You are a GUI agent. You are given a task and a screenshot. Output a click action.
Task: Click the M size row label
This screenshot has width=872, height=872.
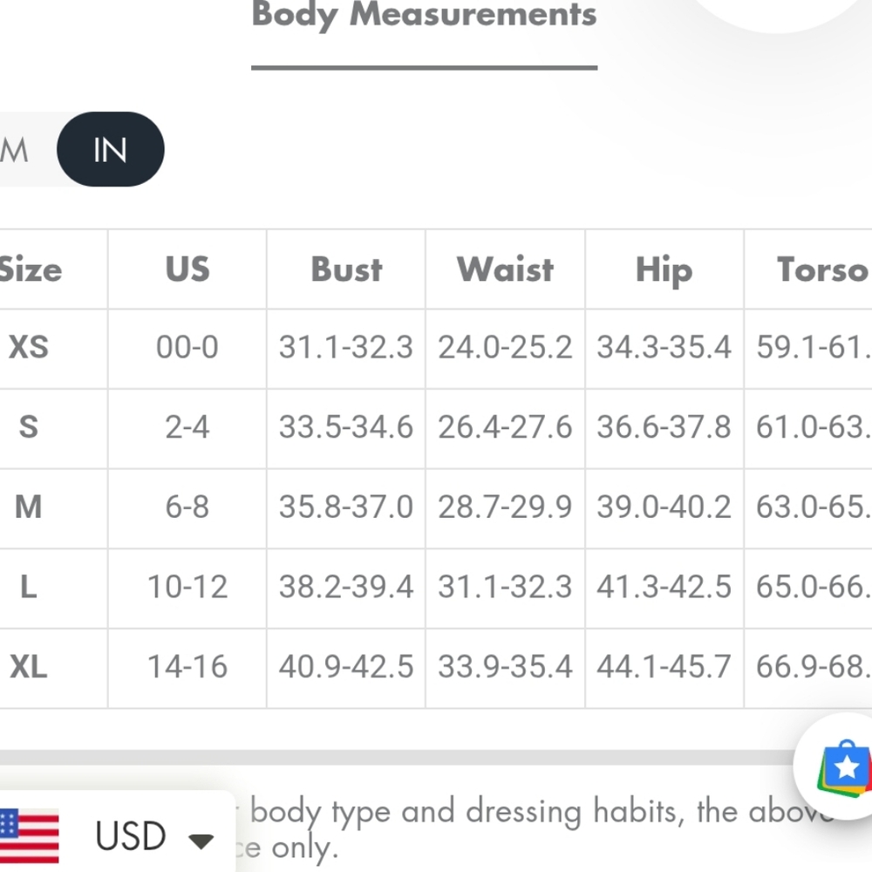[29, 508]
